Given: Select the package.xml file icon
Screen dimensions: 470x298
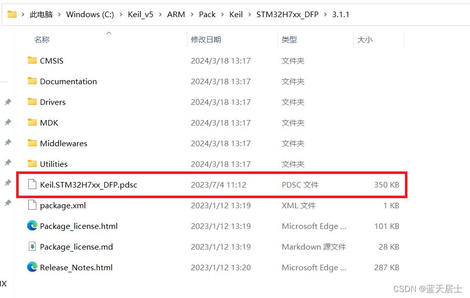Looking at the screenshot, I should (x=32, y=205).
